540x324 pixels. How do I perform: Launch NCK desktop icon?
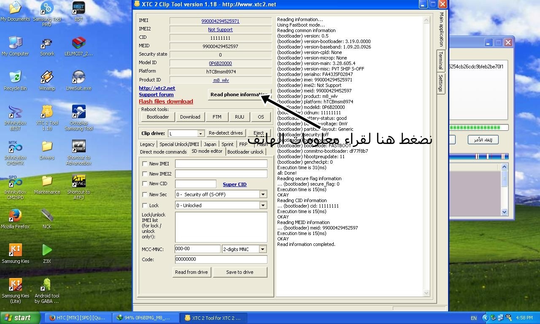coord(47,219)
